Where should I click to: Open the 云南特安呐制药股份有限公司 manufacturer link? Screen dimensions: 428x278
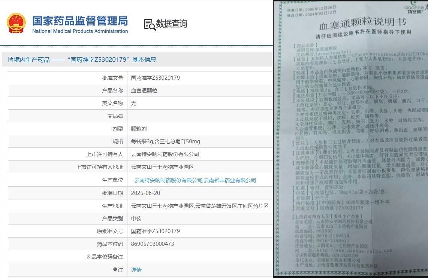coord(168,180)
